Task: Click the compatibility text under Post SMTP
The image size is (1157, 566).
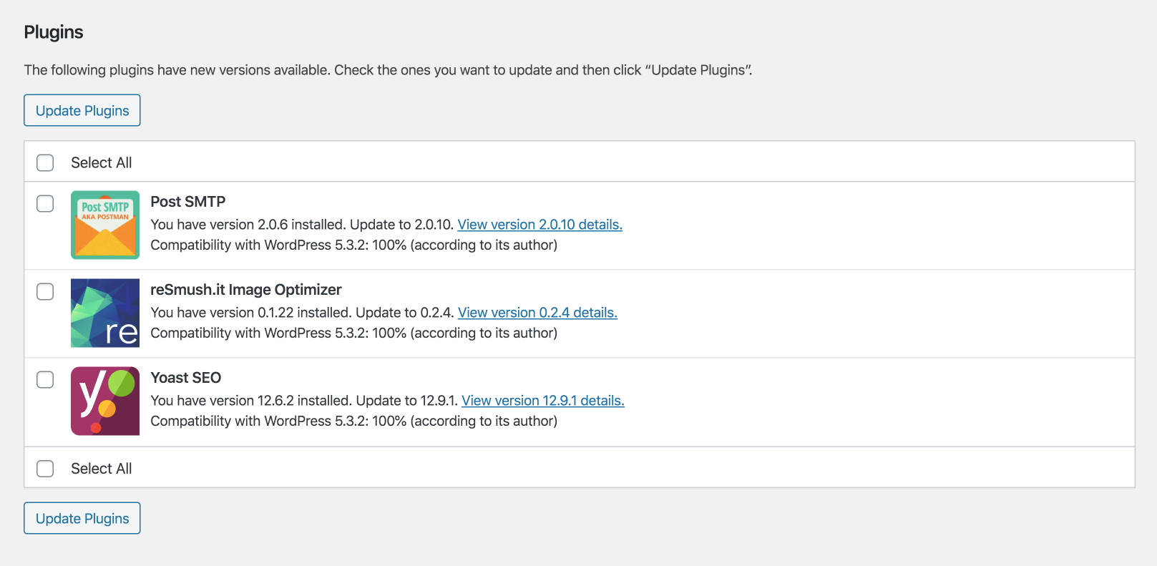Action: pyautogui.click(x=354, y=245)
